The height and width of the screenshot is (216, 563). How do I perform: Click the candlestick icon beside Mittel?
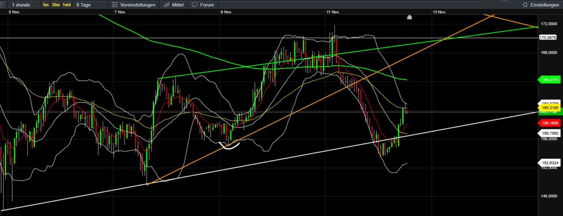167,5
